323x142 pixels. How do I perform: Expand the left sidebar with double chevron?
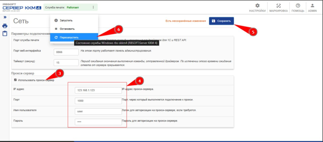[5, 17]
